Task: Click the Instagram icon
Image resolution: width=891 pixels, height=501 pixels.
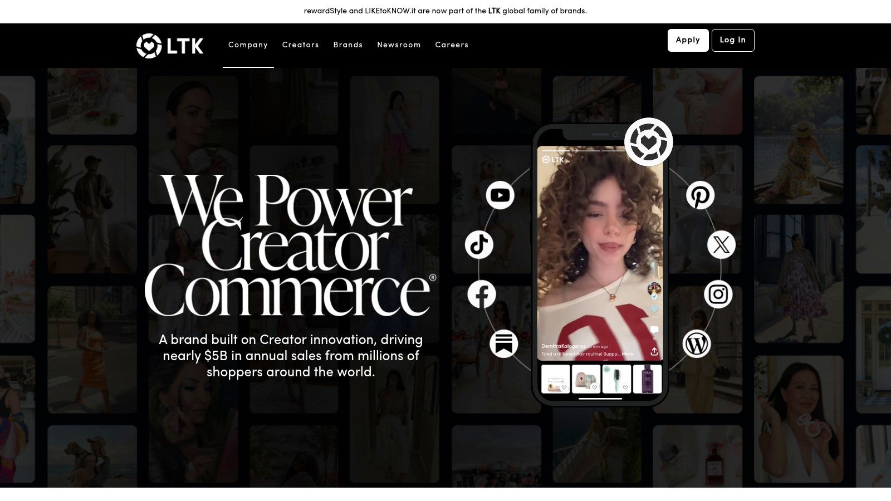Action: pyautogui.click(x=718, y=294)
